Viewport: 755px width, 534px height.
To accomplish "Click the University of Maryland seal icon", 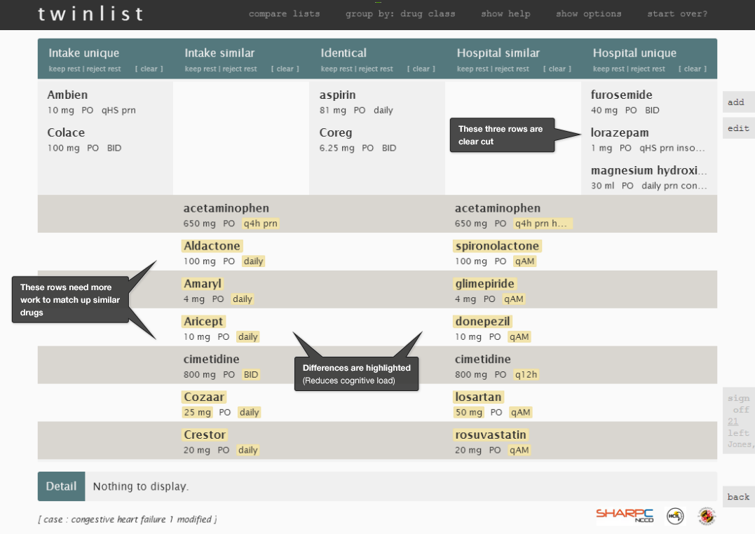I will [x=707, y=516].
